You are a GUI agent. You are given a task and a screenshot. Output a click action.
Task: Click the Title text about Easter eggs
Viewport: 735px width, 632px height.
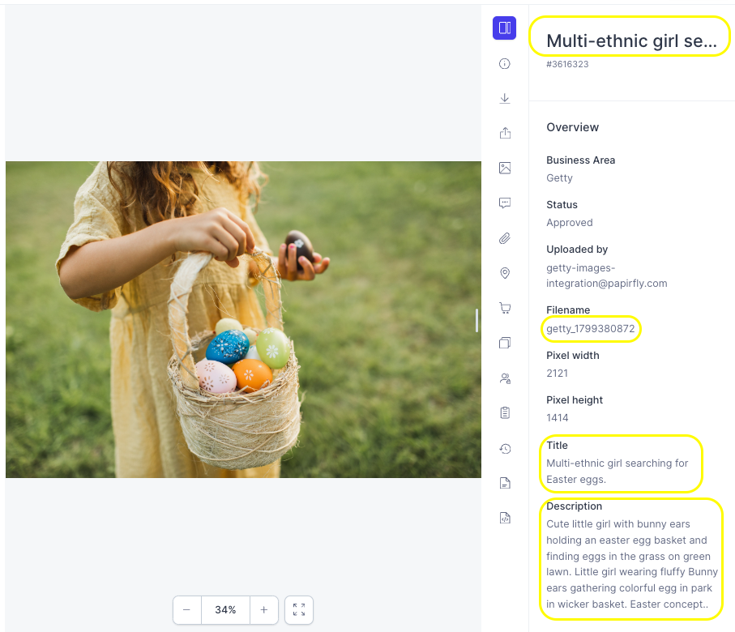click(x=617, y=472)
